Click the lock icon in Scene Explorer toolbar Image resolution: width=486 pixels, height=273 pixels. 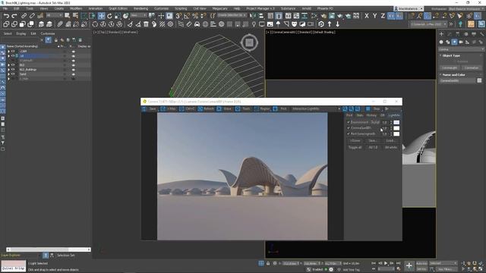tap(55, 40)
